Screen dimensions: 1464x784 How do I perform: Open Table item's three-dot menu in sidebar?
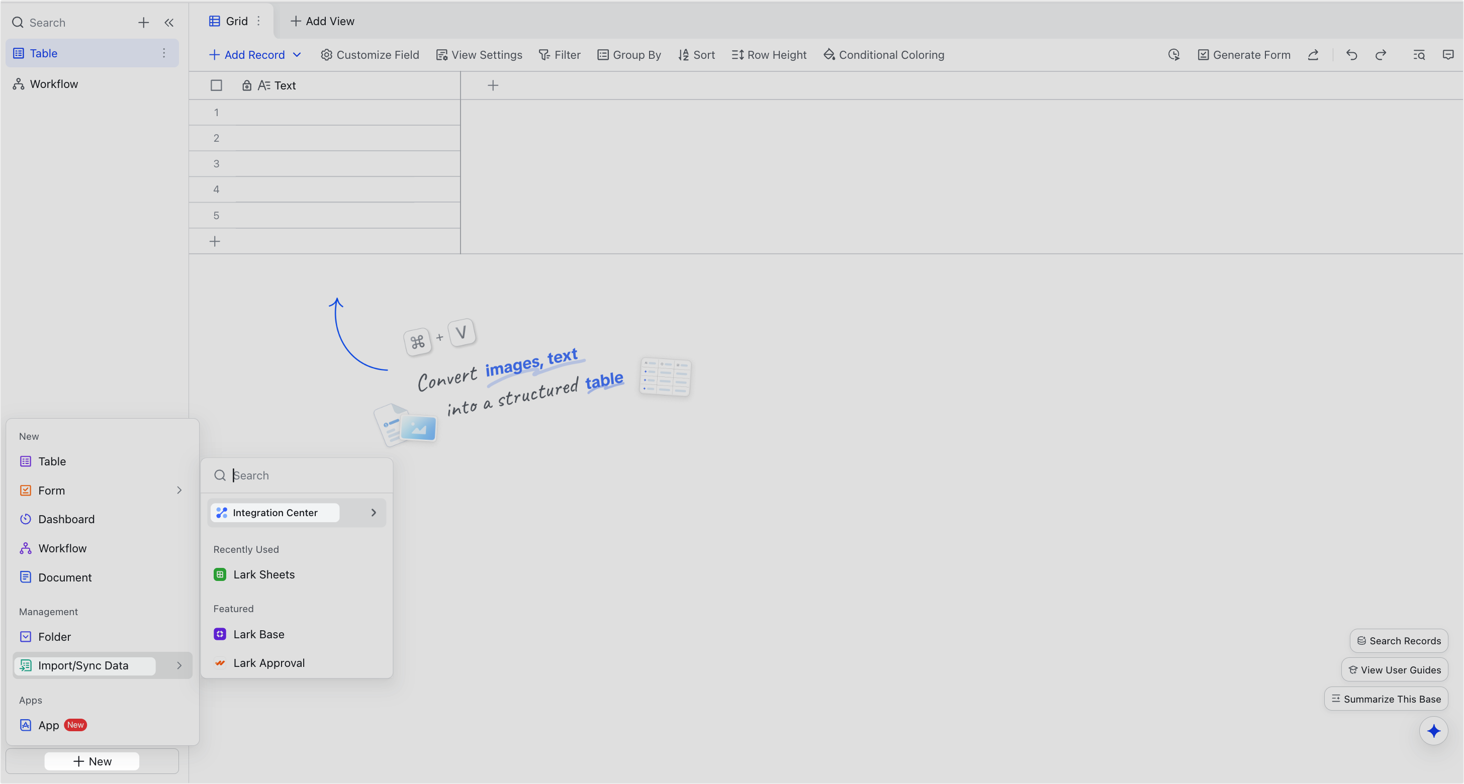(x=164, y=53)
